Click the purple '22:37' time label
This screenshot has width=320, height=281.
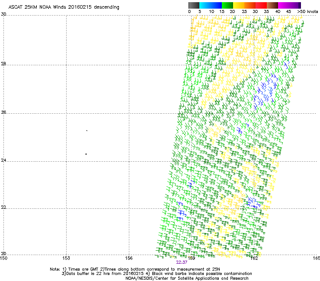tap(182, 262)
